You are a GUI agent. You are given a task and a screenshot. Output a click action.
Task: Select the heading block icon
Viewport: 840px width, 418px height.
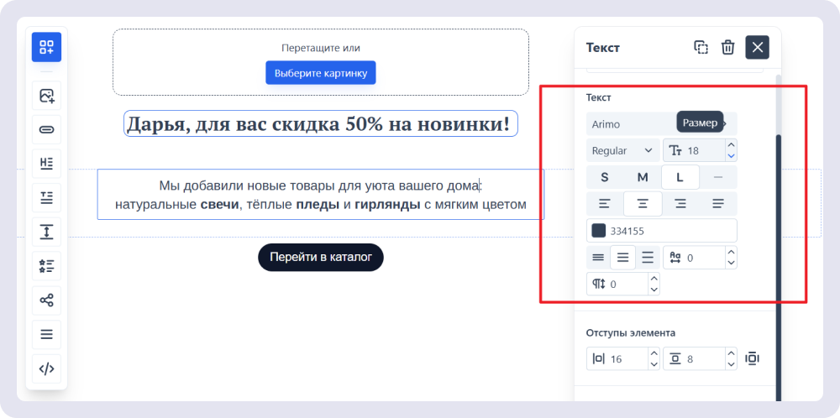click(x=46, y=164)
